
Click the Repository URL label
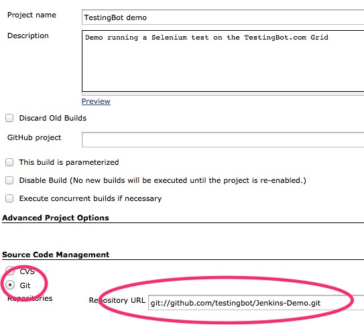[x=117, y=300]
